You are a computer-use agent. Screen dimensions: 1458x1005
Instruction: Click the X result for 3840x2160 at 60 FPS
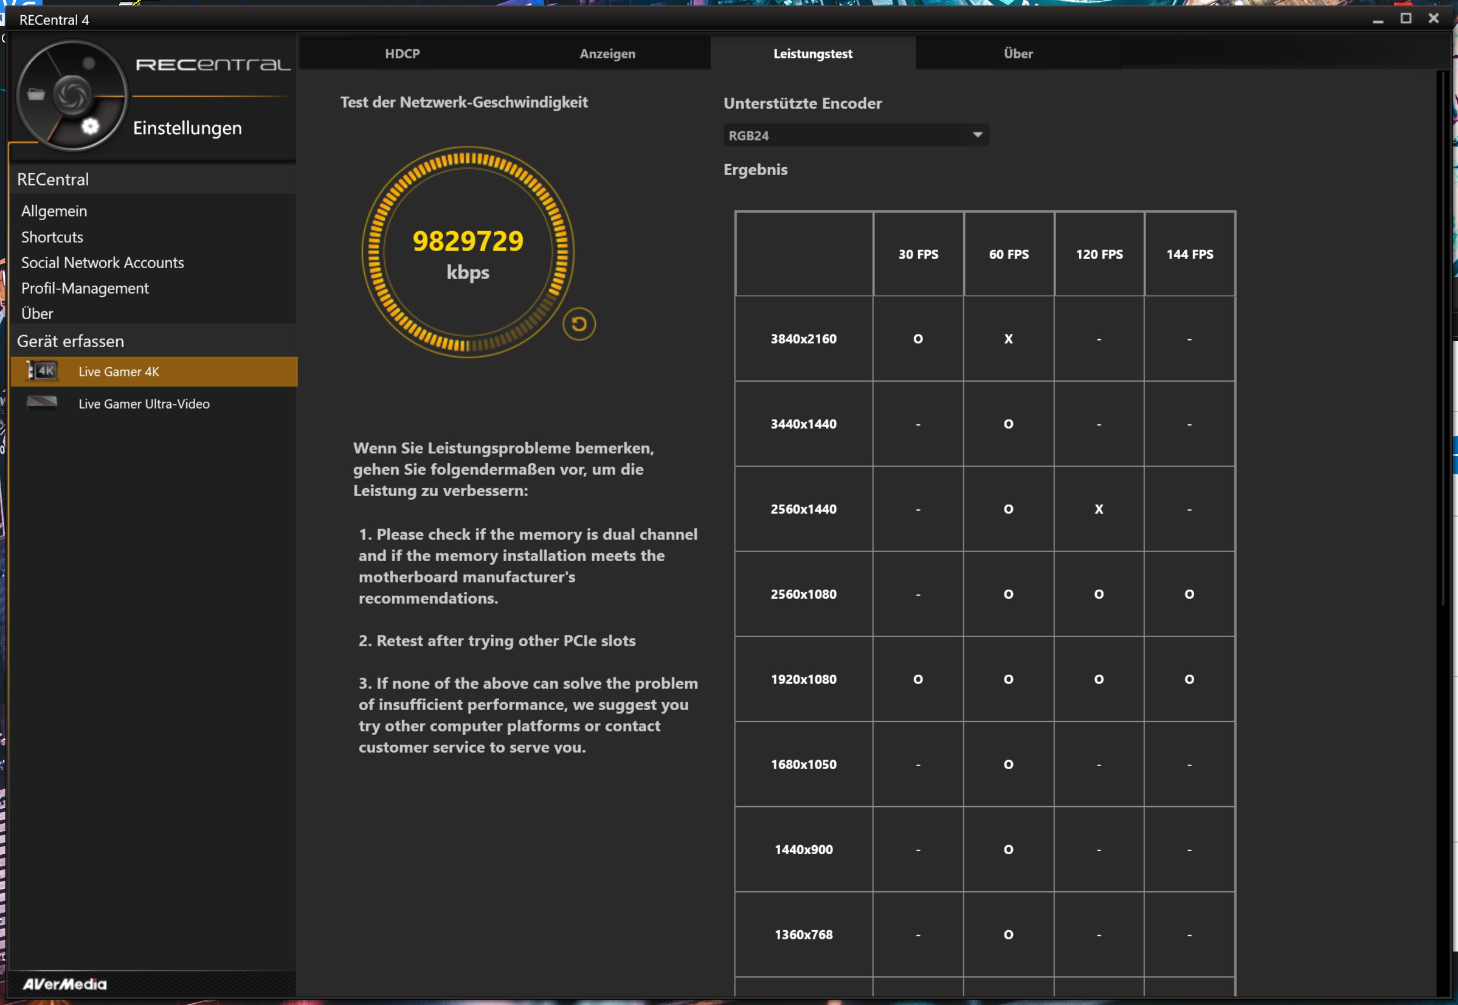[1009, 339]
